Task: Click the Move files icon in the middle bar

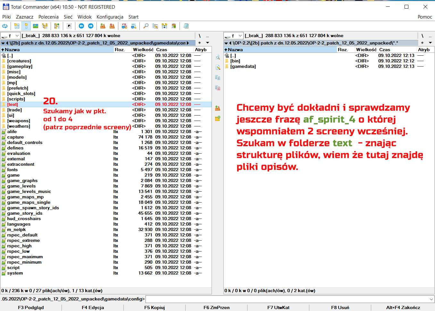Action: (x=218, y=88)
